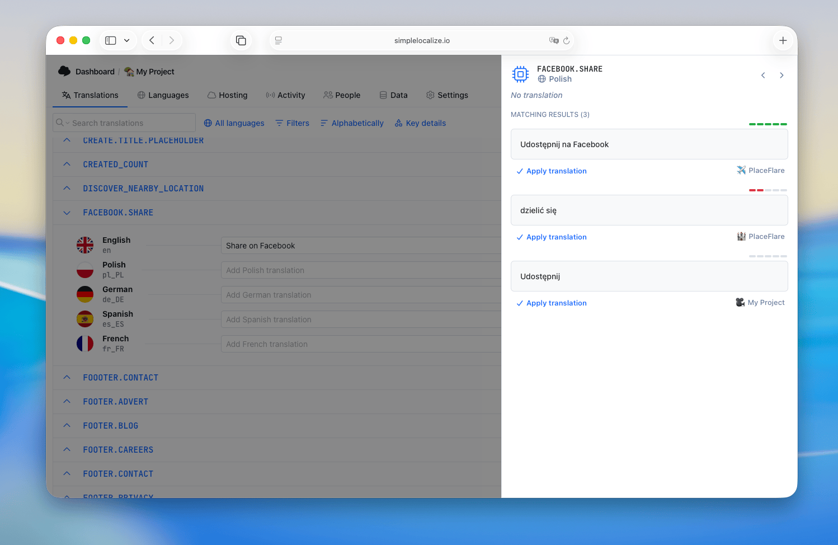
Task: Open the Hosting tab
Action: [x=227, y=95]
